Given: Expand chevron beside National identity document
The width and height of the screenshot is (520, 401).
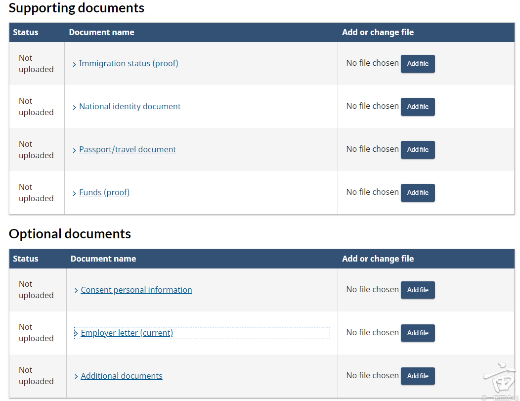Looking at the screenshot, I should (x=74, y=107).
